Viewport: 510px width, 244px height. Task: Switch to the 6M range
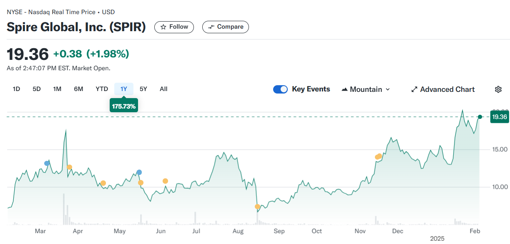(78, 89)
